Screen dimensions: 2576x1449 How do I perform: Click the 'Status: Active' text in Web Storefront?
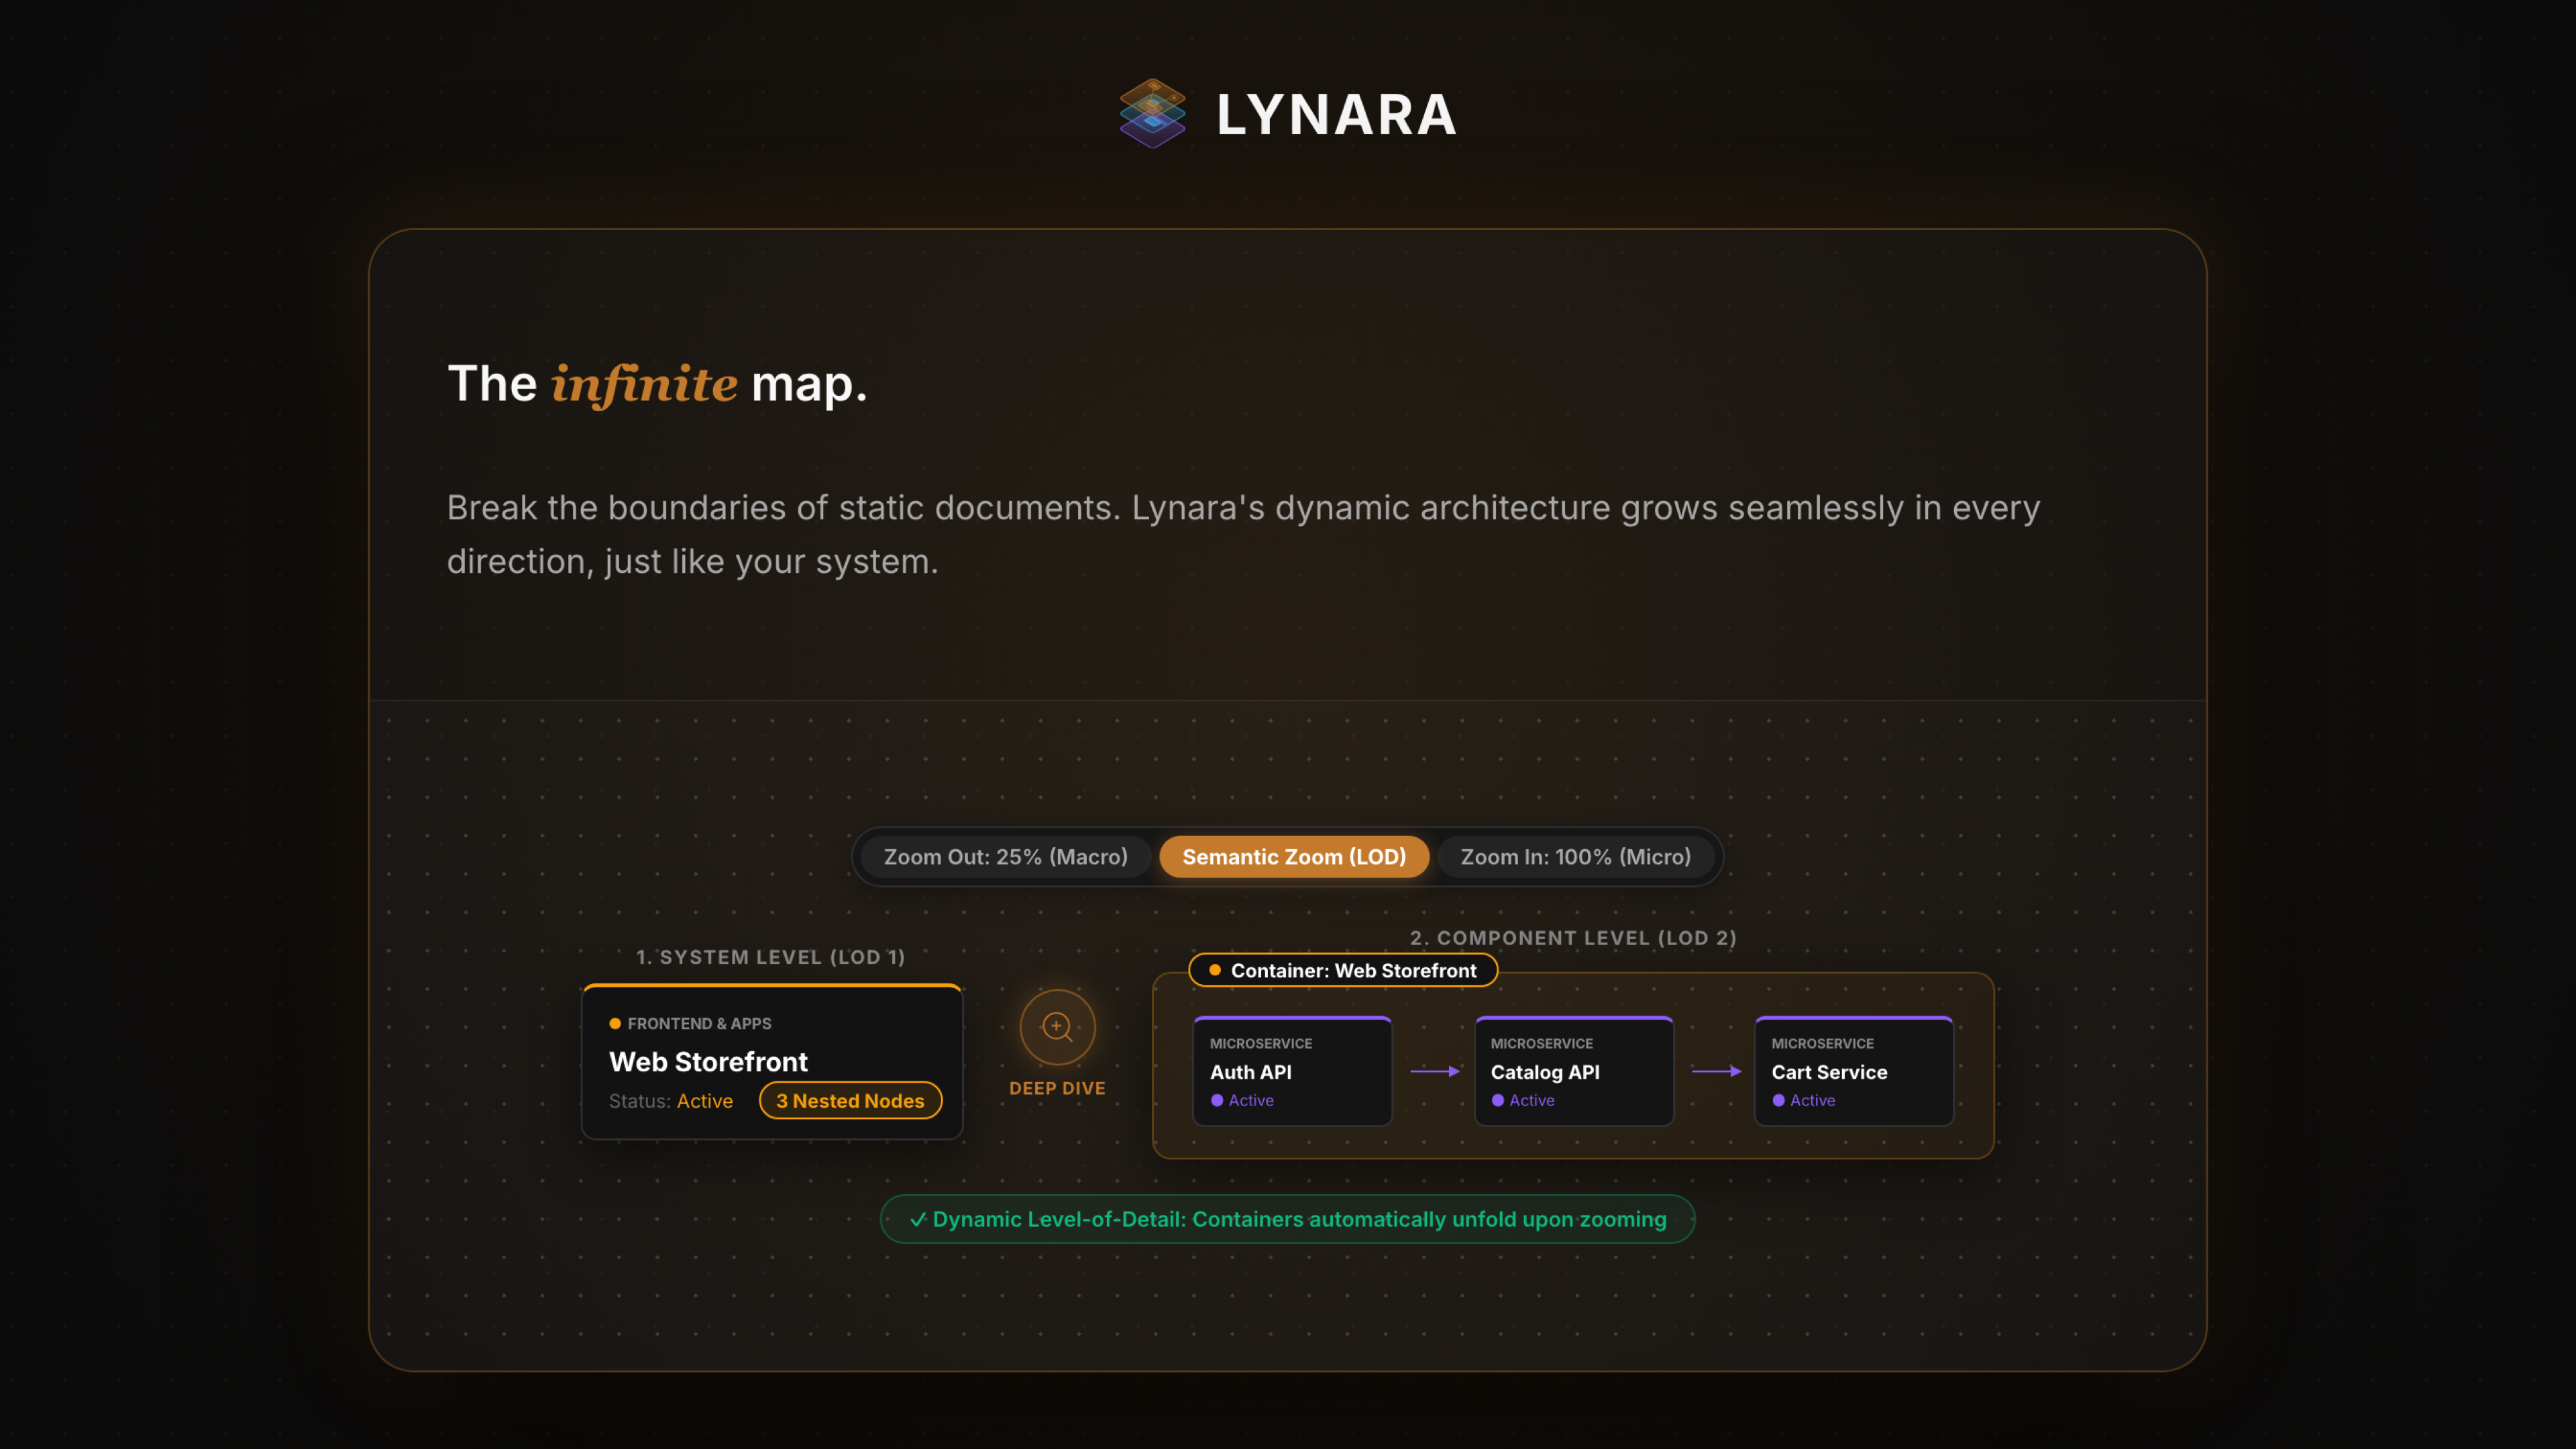(671, 1101)
